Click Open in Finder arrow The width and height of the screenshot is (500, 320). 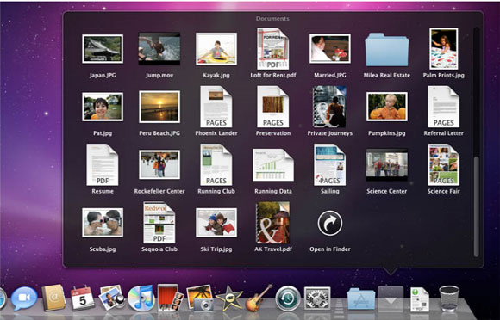tap(330, 224)
